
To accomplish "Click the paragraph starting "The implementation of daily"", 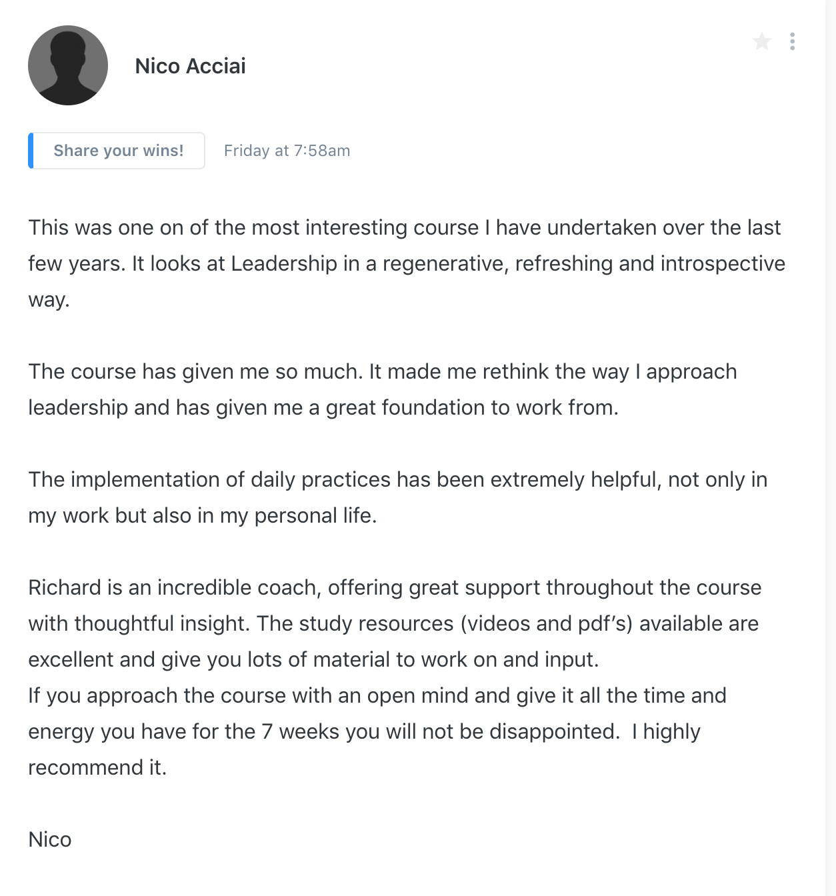I will tap(397, 480).
